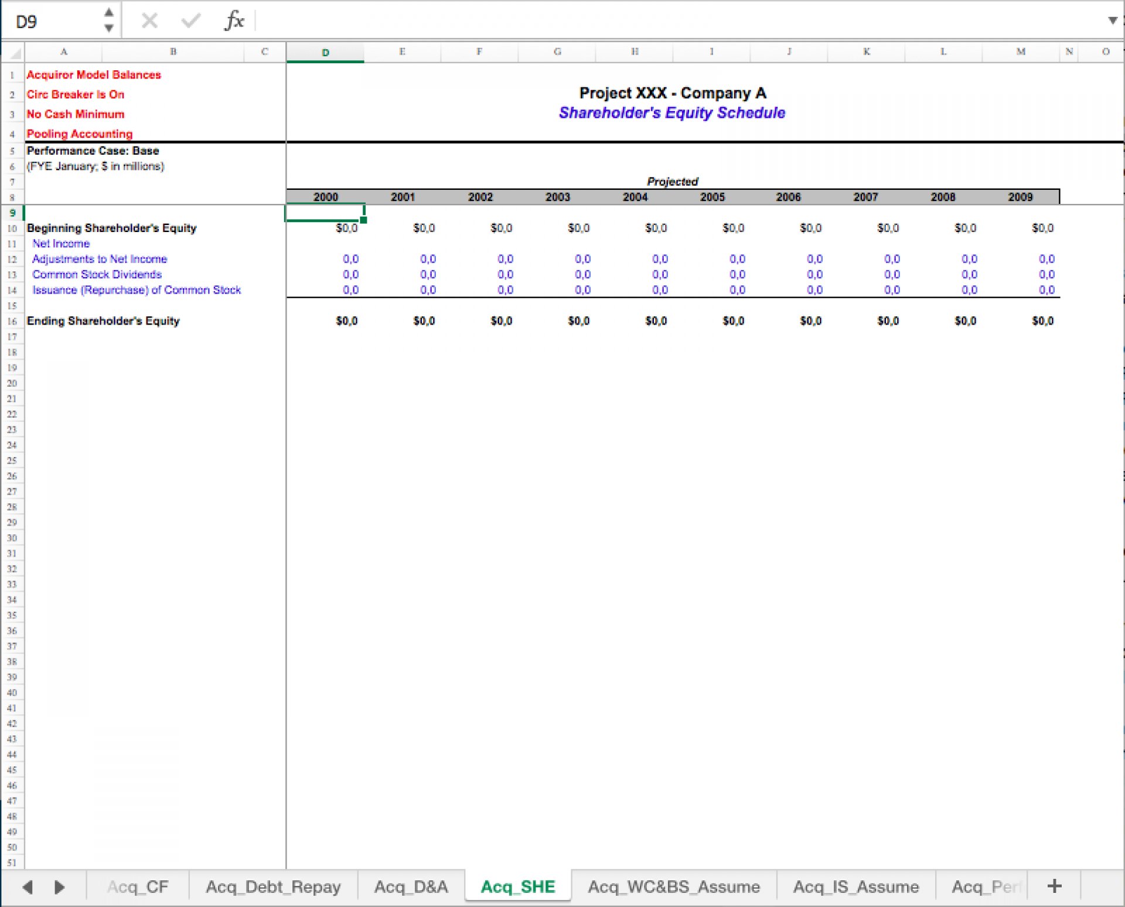Select column A header
The width and height of the screenshot is (1125, 907).
(63, 52)
